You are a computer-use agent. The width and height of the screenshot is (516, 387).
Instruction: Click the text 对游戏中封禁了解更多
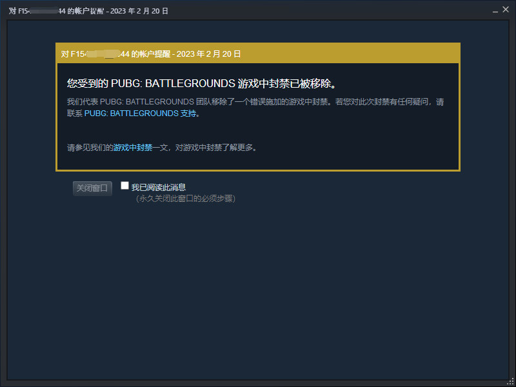(x=216, y=148)
